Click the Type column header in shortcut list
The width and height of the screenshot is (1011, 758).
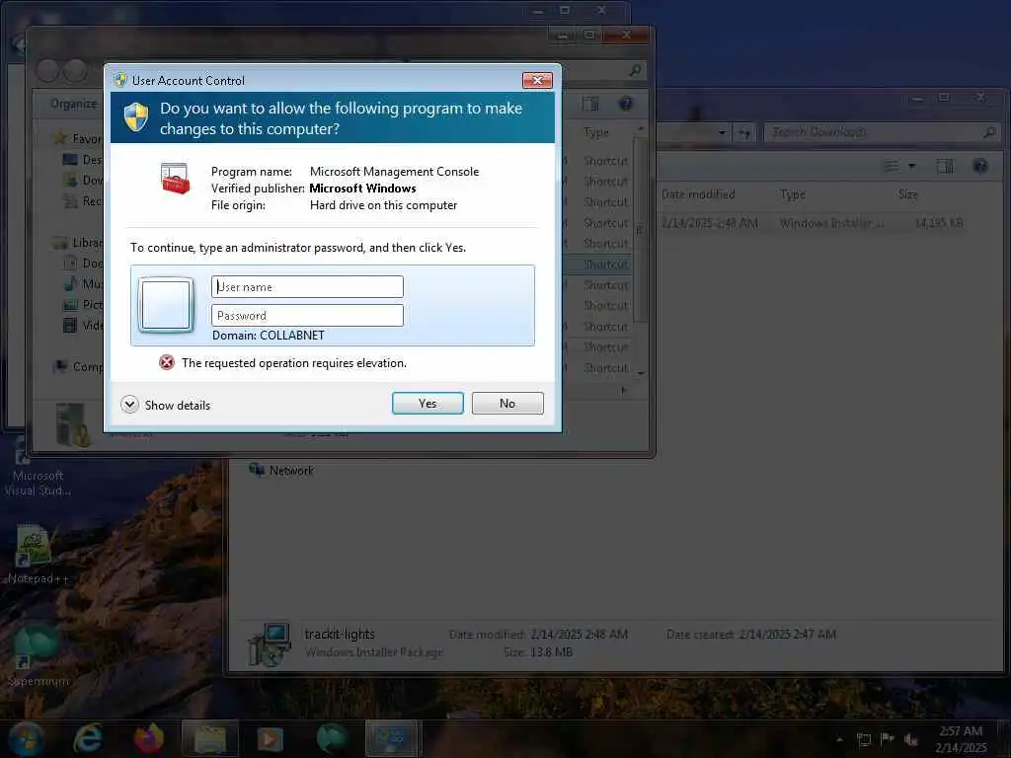(x=596, y=132)
